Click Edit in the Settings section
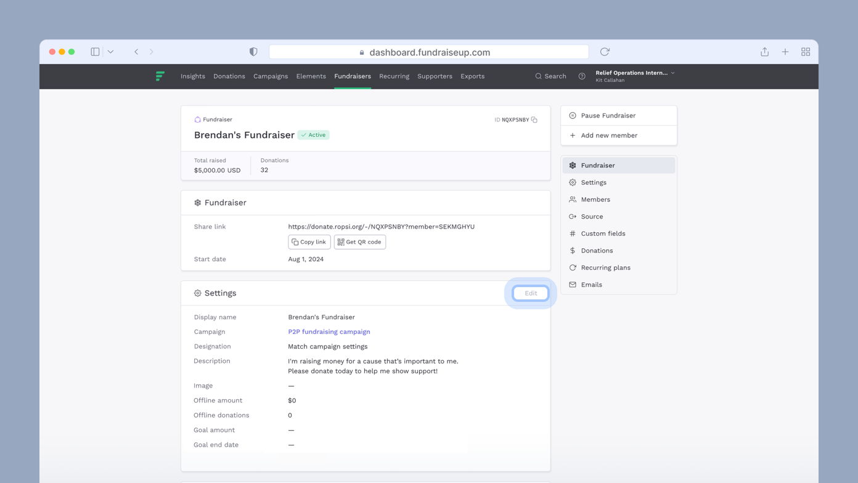858x483 pixels. (531, 293)
